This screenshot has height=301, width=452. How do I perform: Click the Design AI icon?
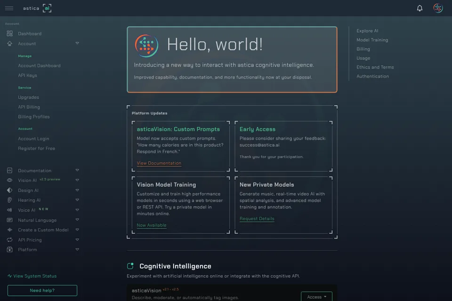click(9, 190)
